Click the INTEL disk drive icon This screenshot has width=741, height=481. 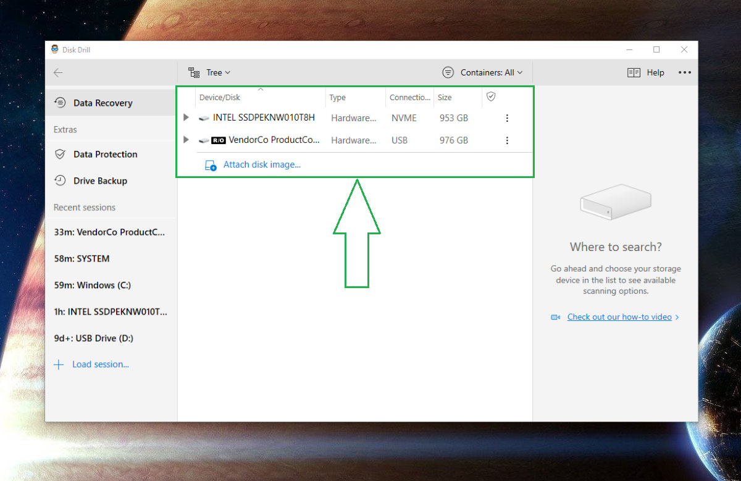[204, 118]
